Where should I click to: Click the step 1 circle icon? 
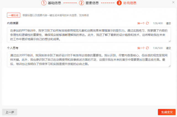click(44, 3)
